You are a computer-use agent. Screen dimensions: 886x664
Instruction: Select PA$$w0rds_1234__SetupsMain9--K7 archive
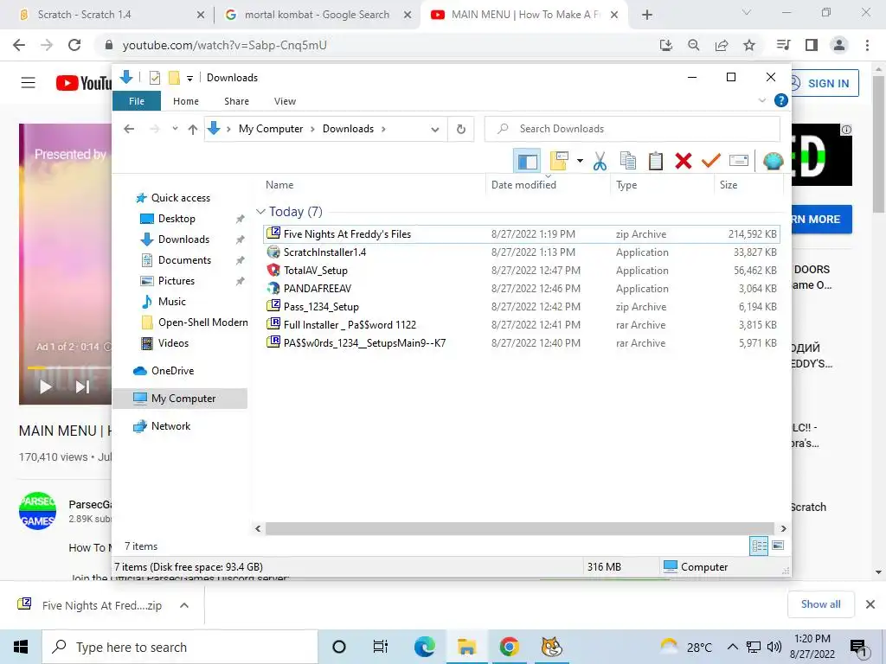[521, 342]
